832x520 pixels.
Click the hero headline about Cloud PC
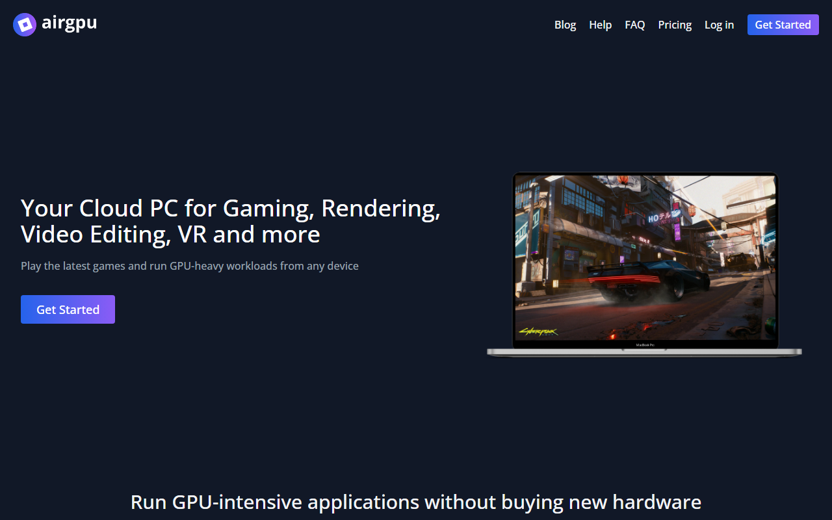coord(231,221)
